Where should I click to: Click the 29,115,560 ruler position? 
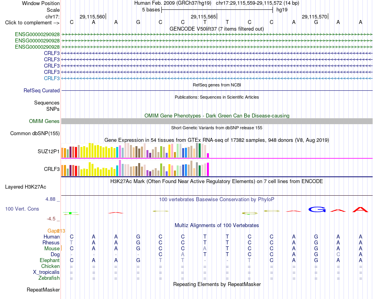tap(92, 17)
